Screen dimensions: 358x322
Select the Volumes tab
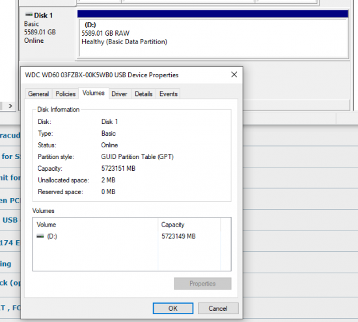[93, 93]
